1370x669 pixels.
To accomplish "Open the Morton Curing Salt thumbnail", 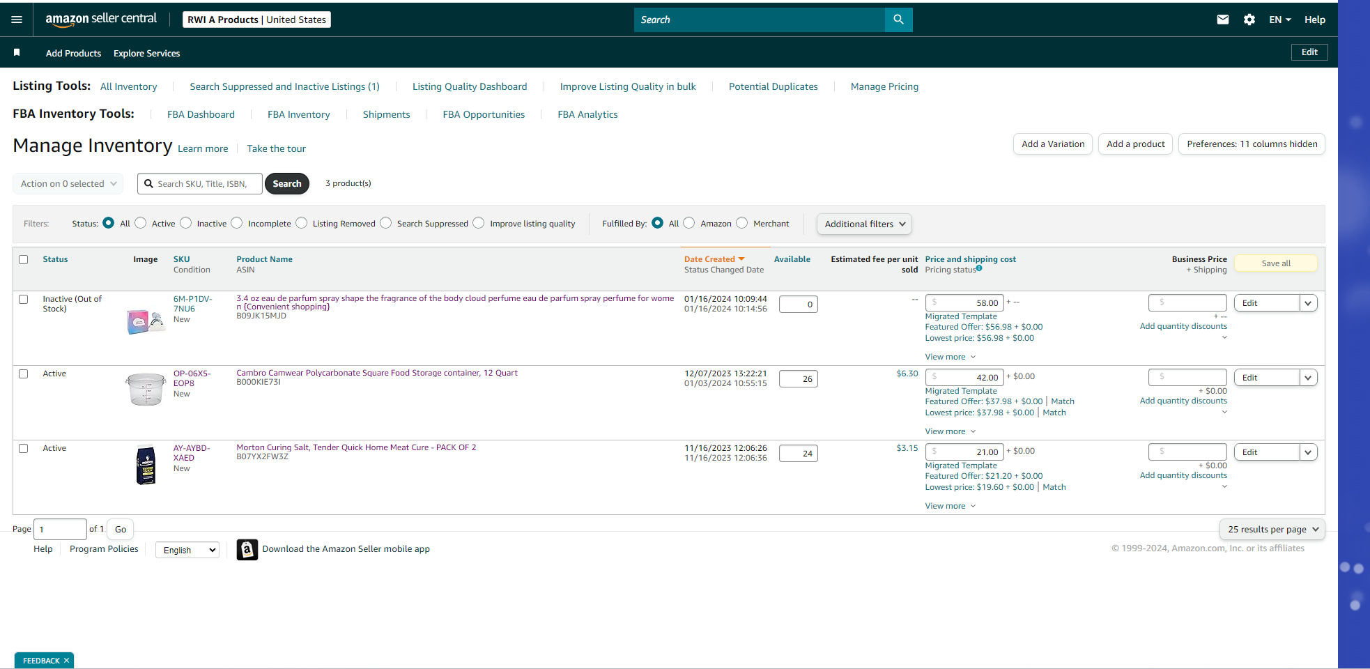I will pyautogui.click(x=146, y=464).
